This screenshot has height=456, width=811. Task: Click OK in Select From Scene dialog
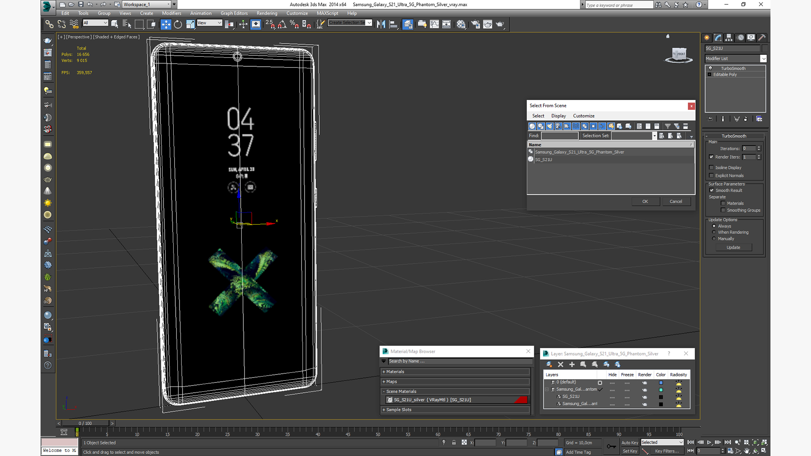tap(645, 201)
